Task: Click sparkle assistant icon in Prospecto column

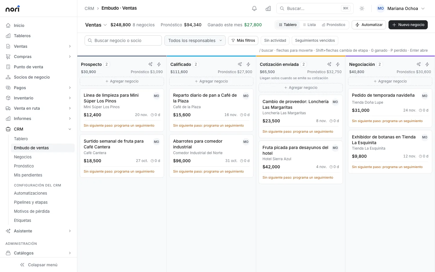Action: tap(150, 64)
